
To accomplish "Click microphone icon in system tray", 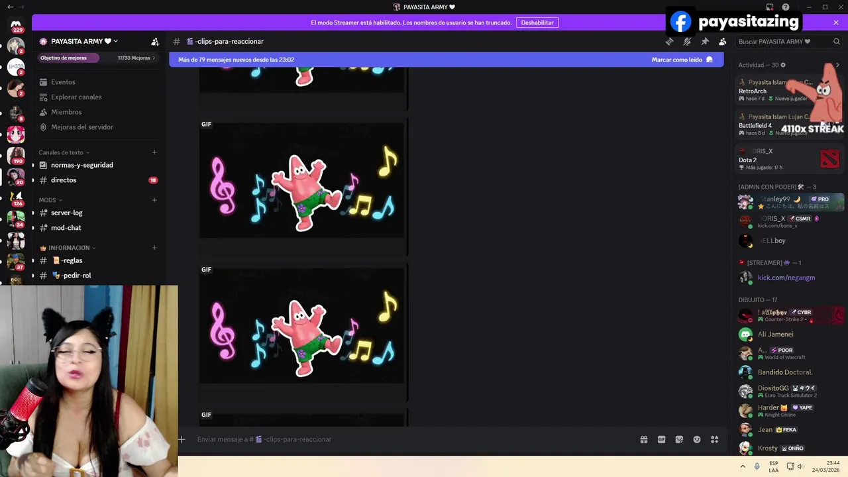I will point(757,466).
